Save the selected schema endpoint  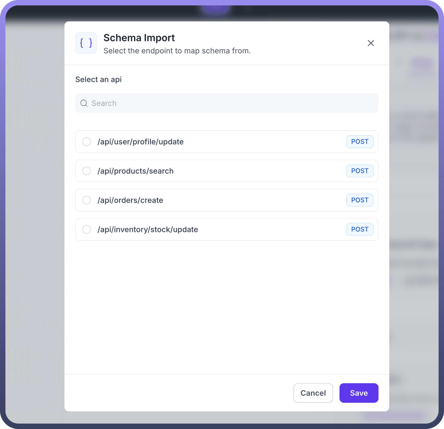click(x=359, y=393)
